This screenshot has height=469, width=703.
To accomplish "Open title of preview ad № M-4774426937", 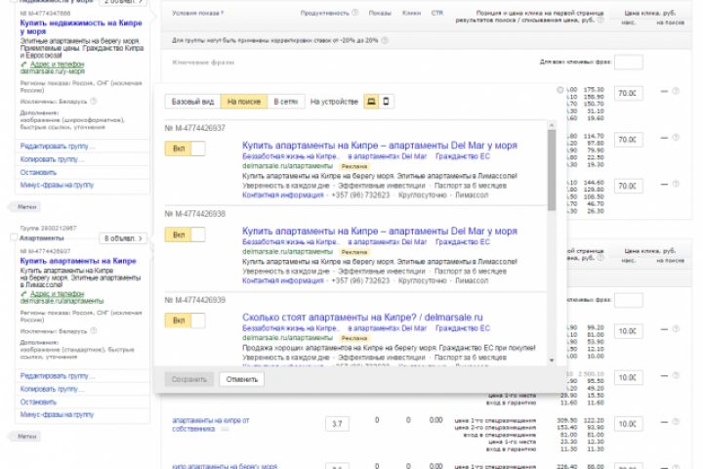I will (x=379, y=146).
